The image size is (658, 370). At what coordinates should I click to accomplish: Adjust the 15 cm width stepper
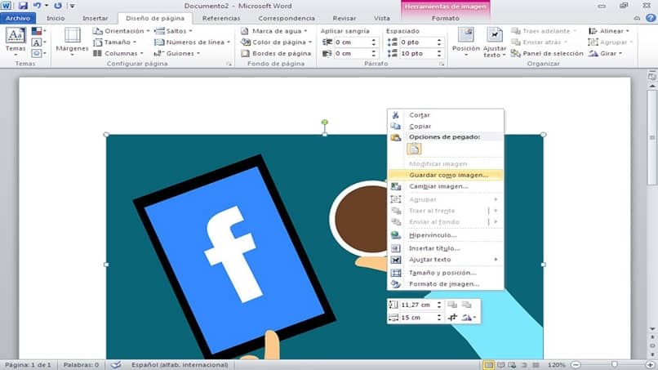(x=439, y=318)
